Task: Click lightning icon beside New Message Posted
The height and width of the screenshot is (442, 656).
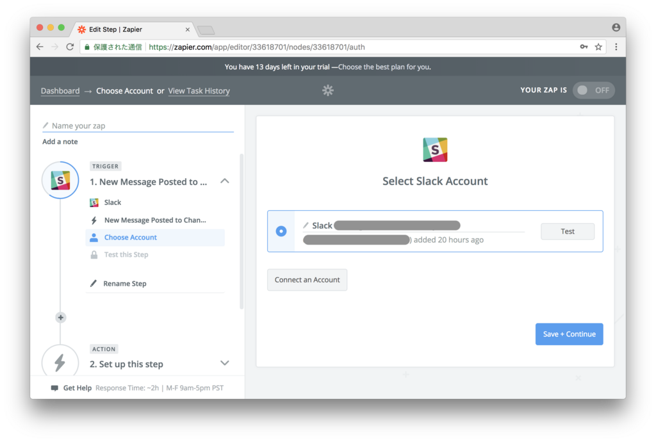Action: point(94,220)
